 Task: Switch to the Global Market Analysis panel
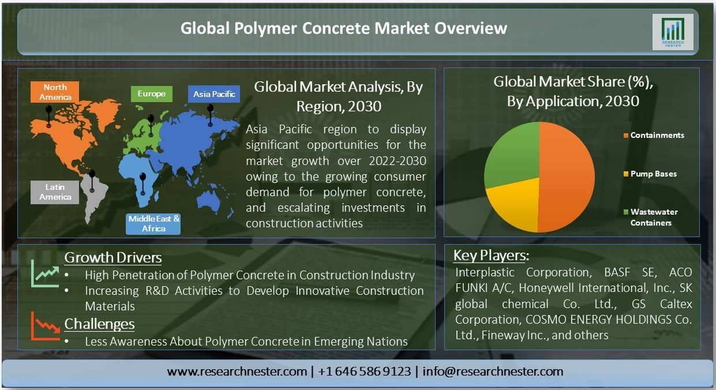[338, 96]
